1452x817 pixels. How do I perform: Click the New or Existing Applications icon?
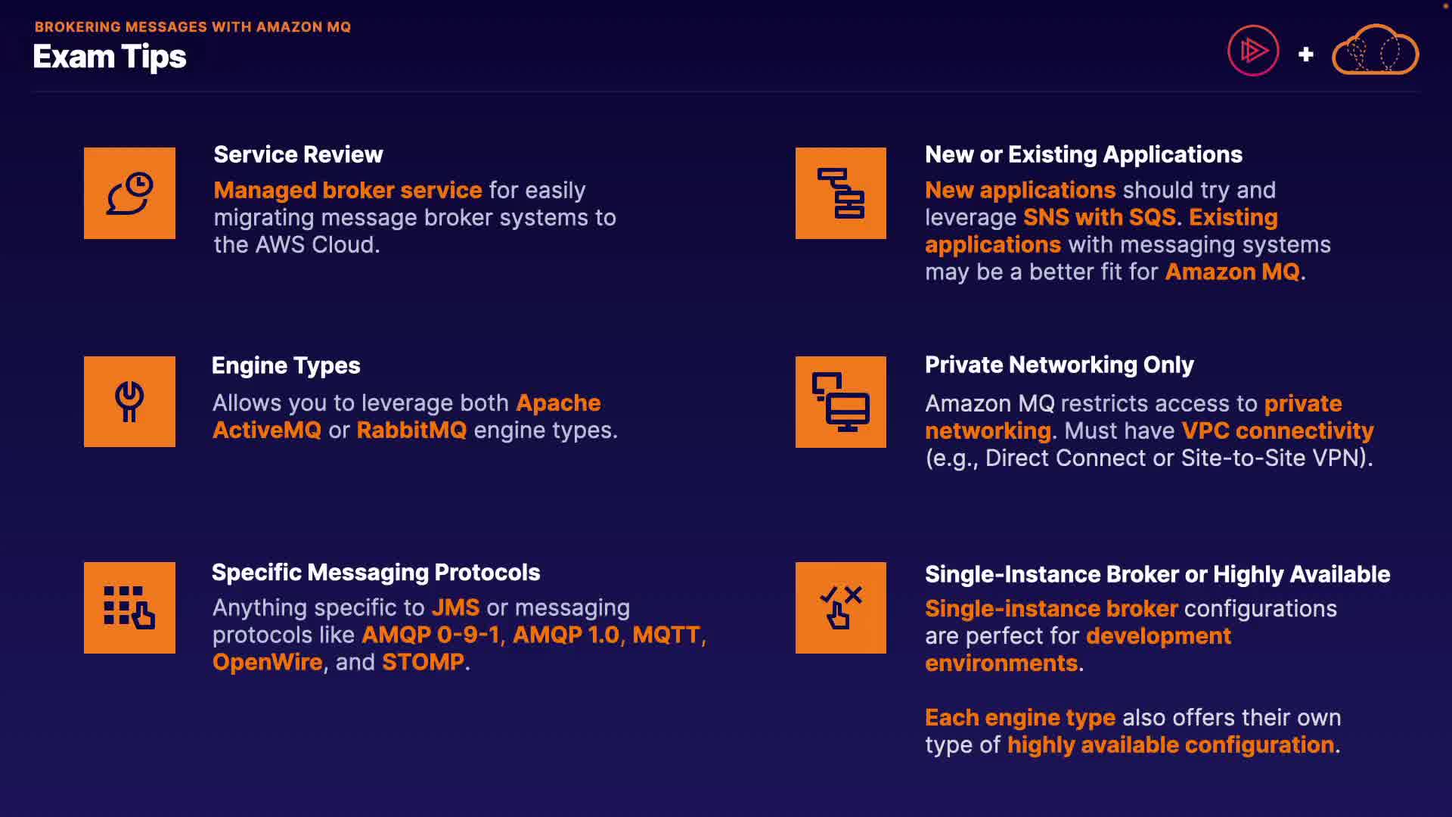pyautogui.click(x=840, y=193)
